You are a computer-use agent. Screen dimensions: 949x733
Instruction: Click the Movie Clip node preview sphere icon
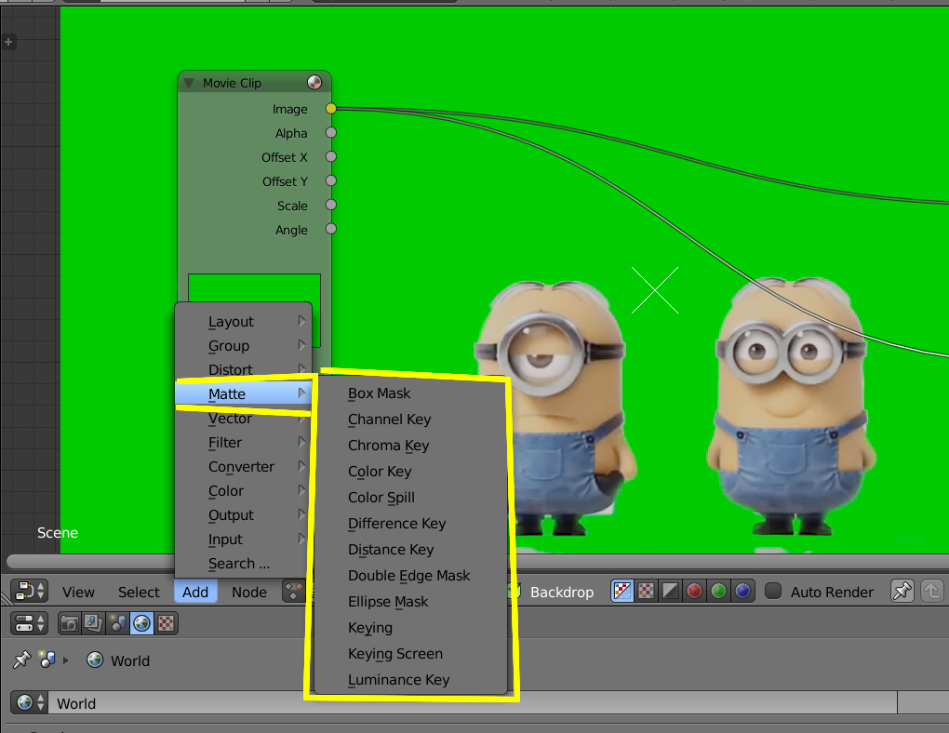(x=314, y=82)
